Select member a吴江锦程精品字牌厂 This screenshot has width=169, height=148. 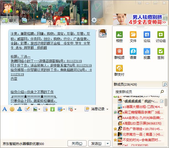(139, 112)
